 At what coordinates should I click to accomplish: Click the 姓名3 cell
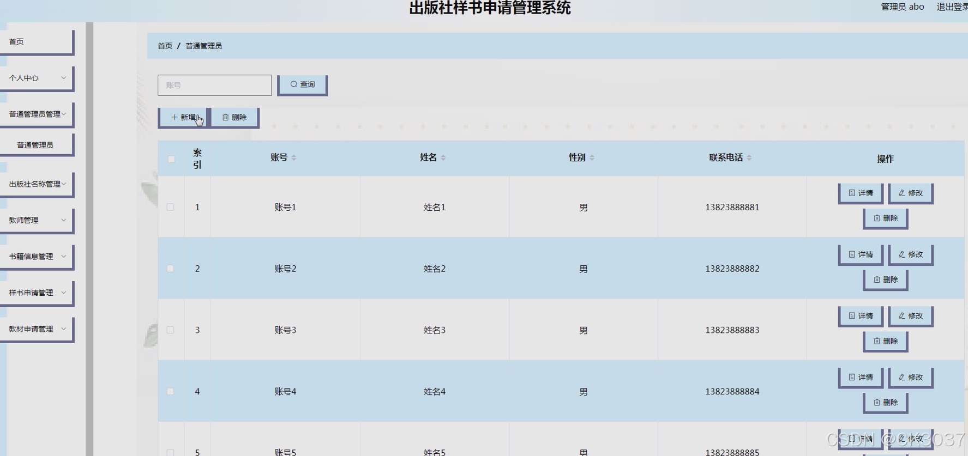[x=435, y=330]
